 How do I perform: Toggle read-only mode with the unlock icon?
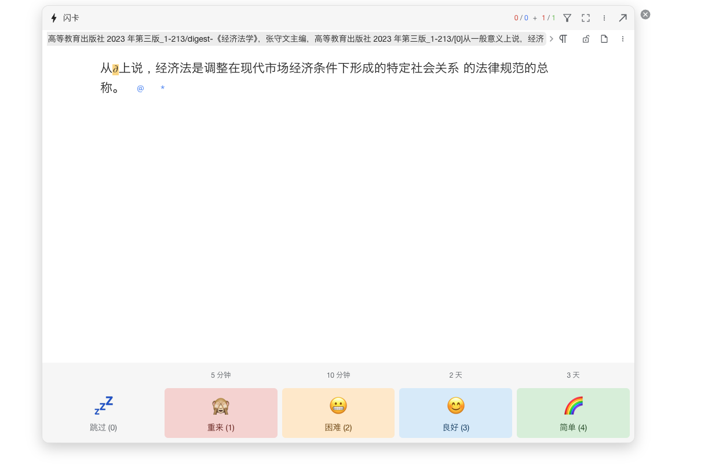click(585, 39)
